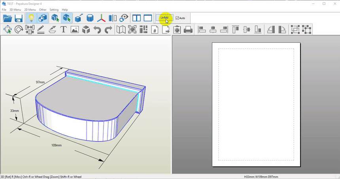Viewport: 340px width, 179px height.
Task: Click the insert image icon
Action: click(75, 30)
